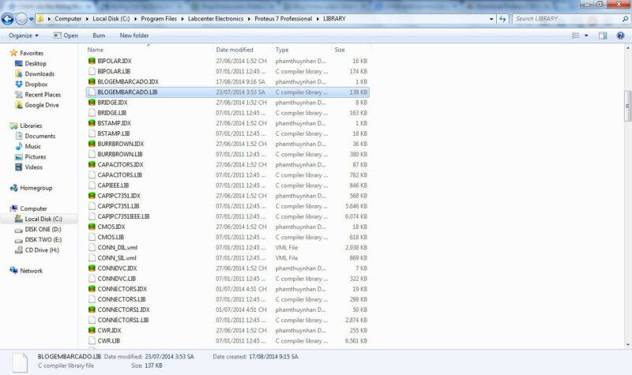Click the New folder button
632x375 pixels.
tap(134, 36)
